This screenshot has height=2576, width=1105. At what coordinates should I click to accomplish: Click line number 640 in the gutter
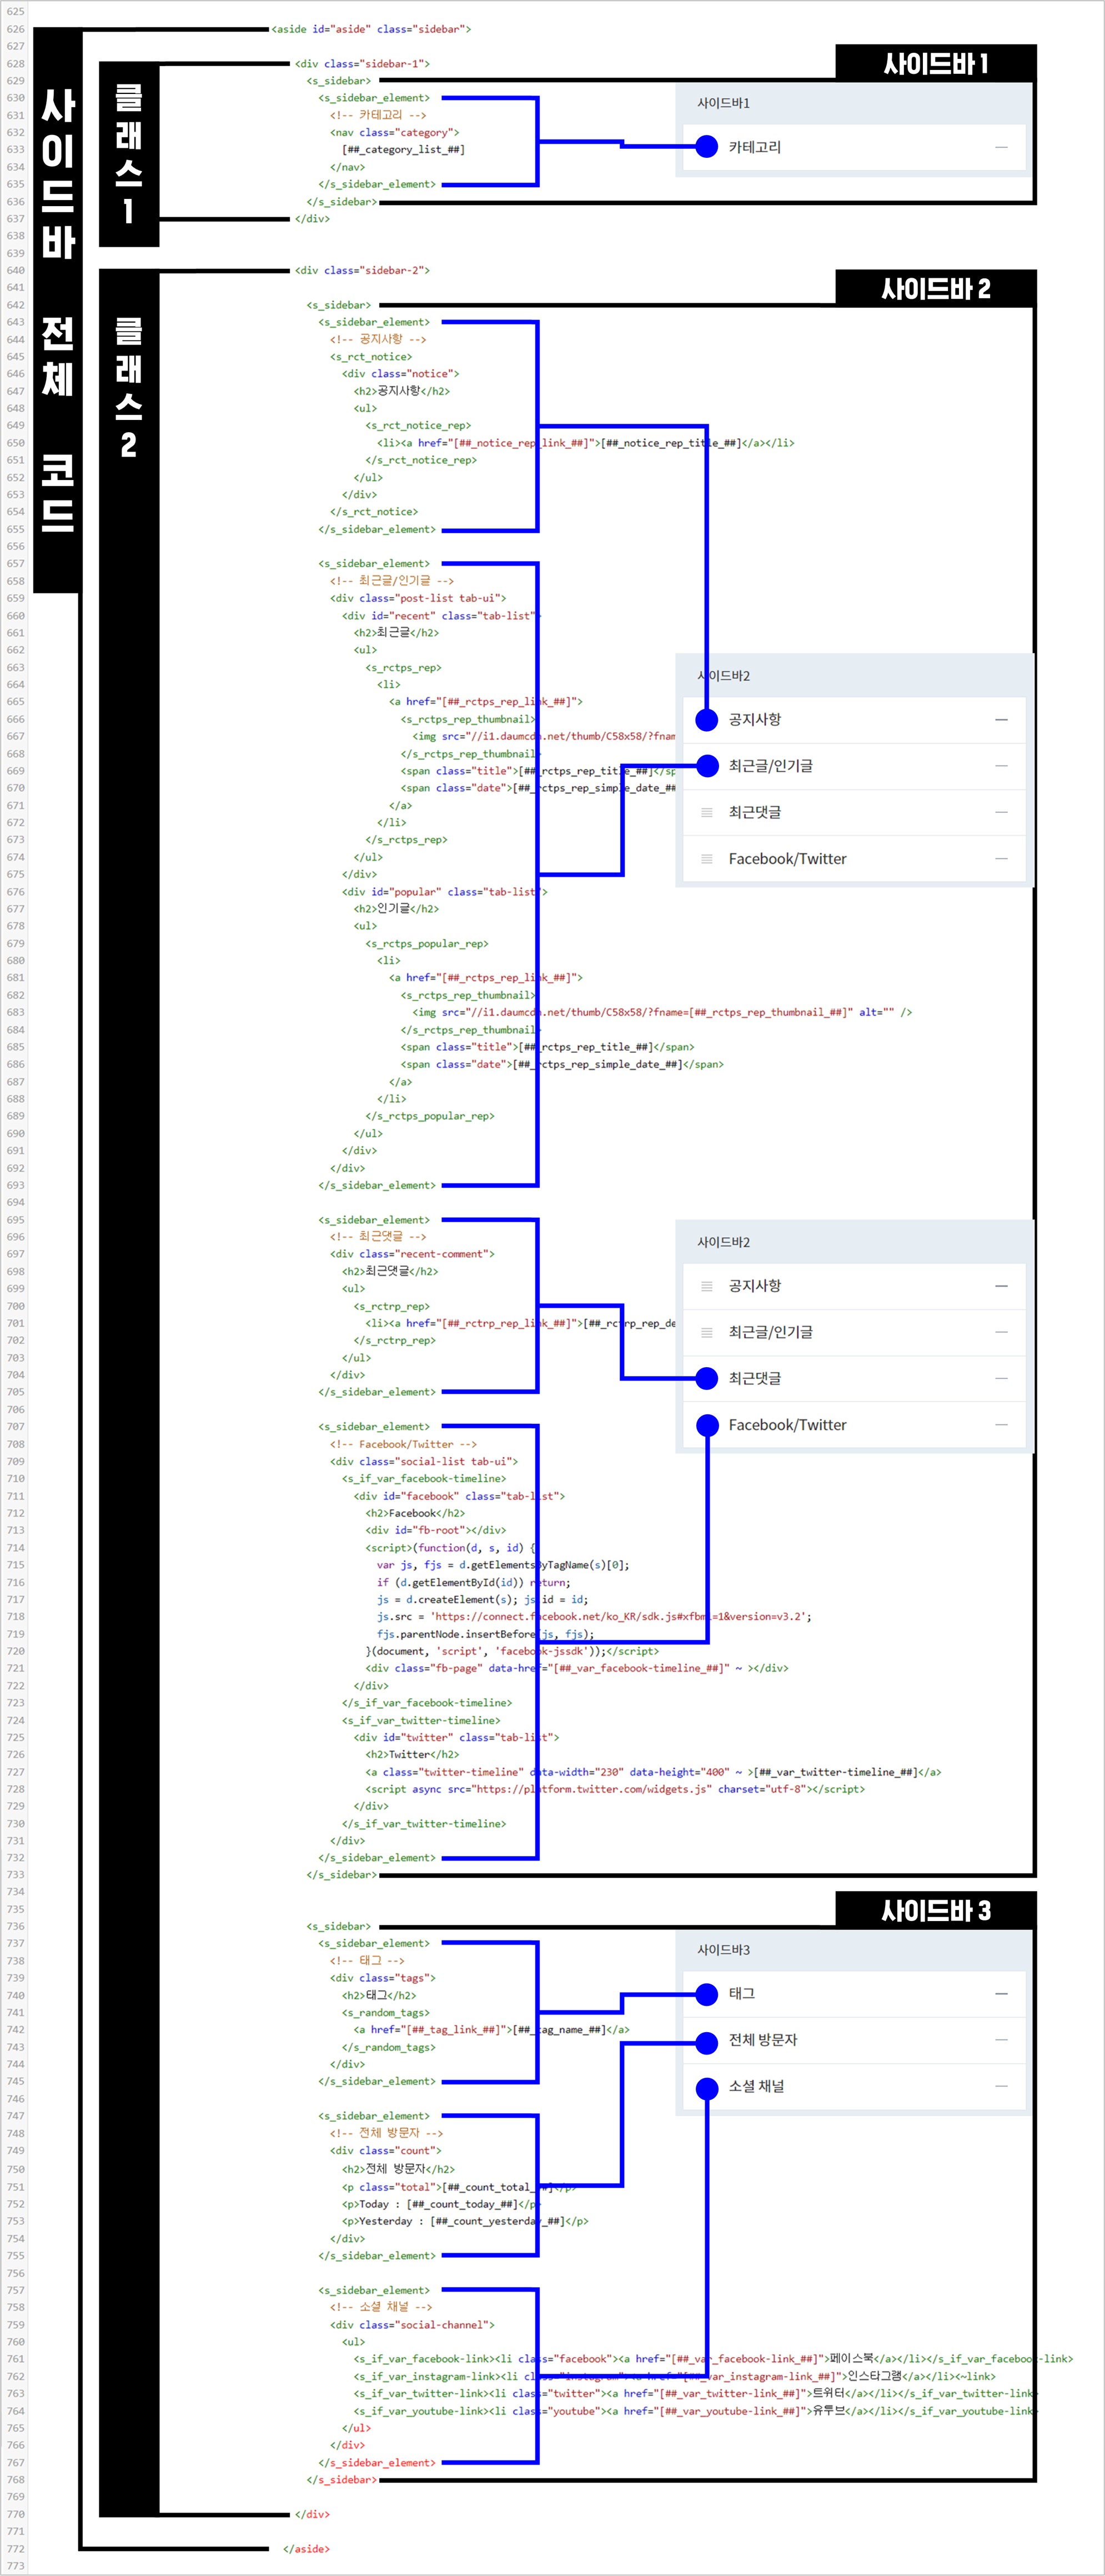pyautogui.click(x=15, y=270)
